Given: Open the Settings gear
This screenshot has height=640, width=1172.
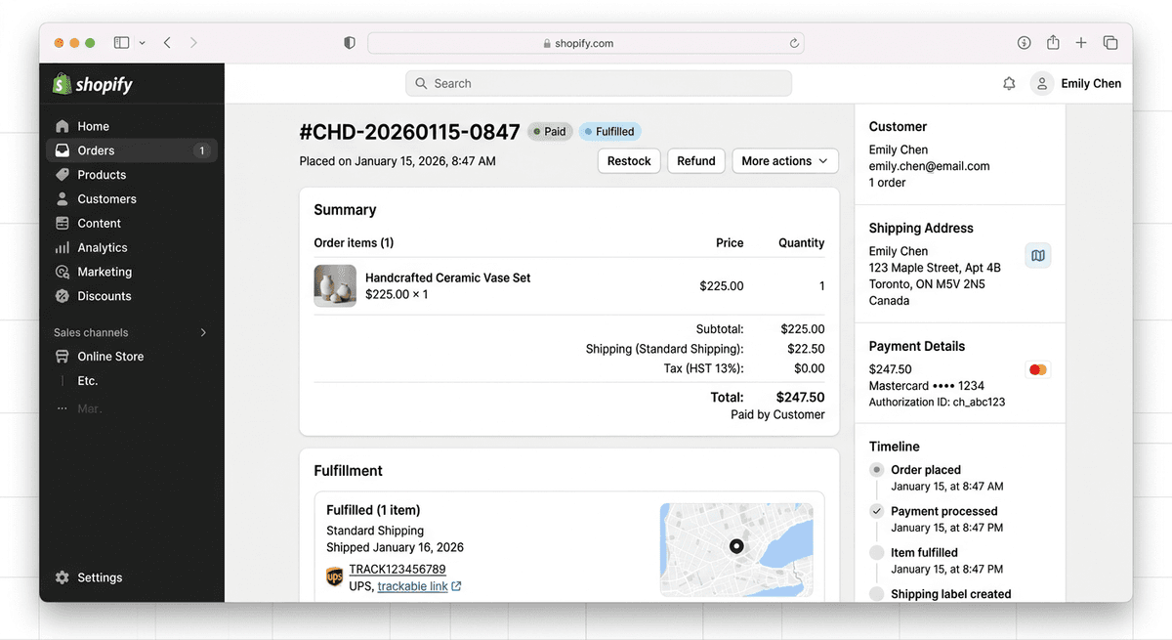Looking at the screenshot, I should pyautogui.click(x=64, y=577).
